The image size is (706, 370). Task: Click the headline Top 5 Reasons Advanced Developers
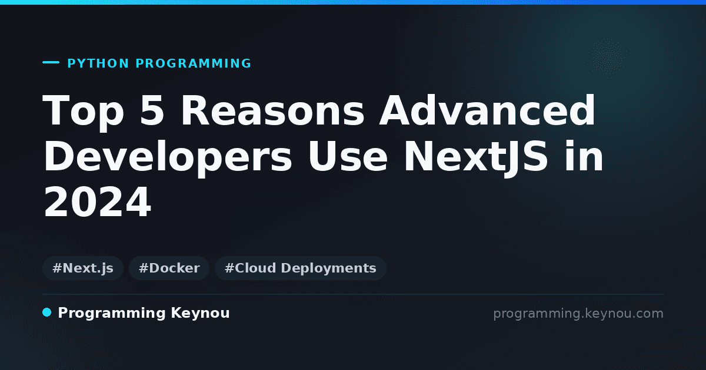(x=324, y=157)
